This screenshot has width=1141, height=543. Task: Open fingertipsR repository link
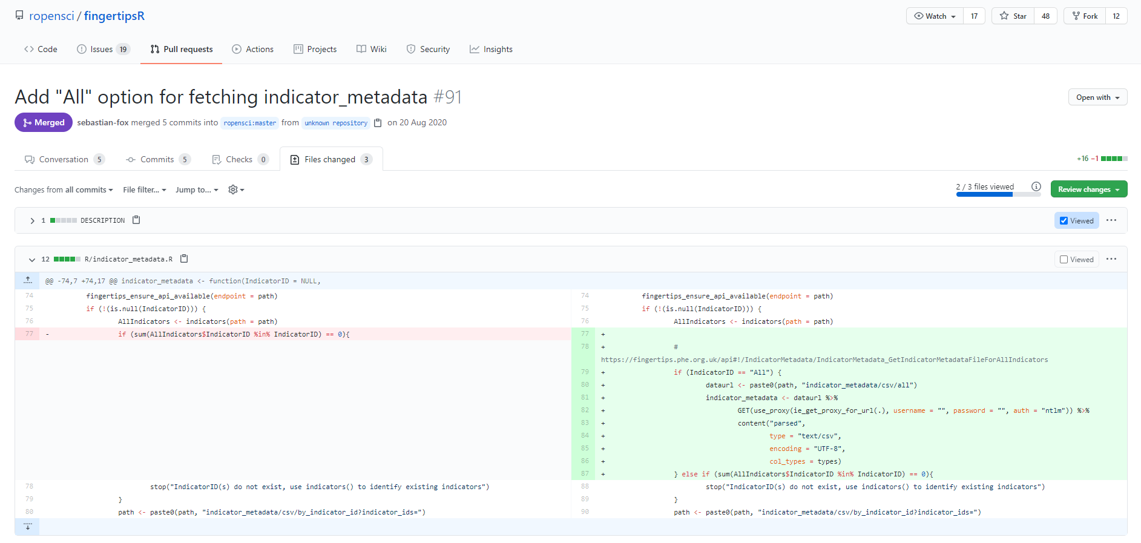click(x=114, y=16)
